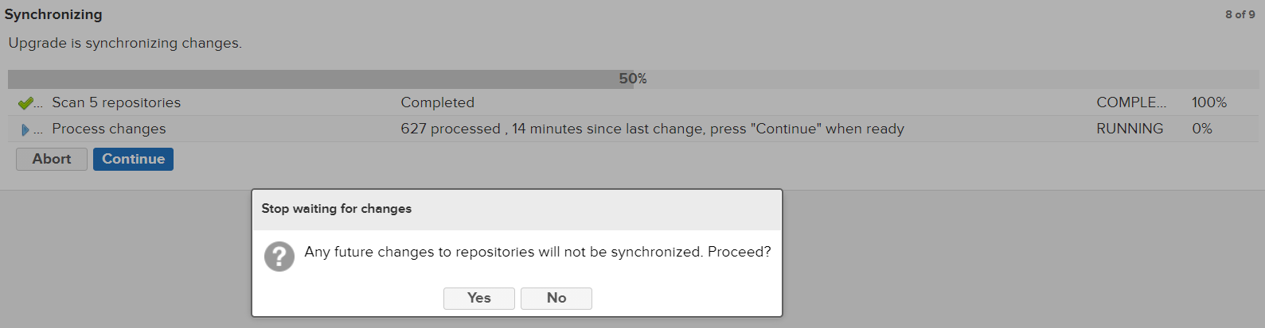Click the Synchronizing heading
The width and height of the screenshot is (1265, 328).
tap(53, 14)
